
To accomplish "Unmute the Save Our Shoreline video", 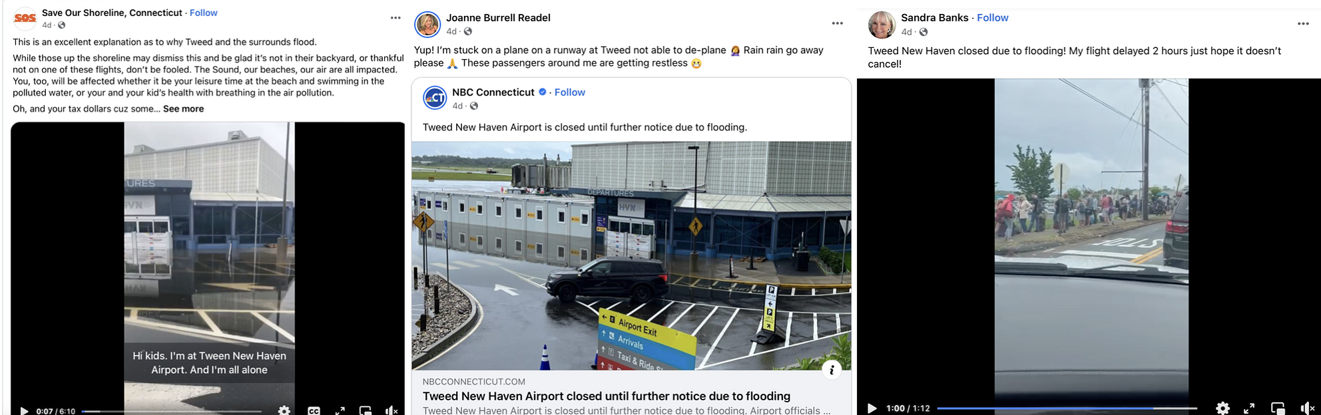I will (x=392, y=410).
